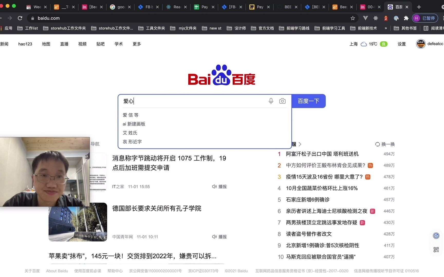The image size is (444, 277).
Task: Expand hidden bookmarks with the » chevron
Action: pyautogui.click(x=386, y=28)
